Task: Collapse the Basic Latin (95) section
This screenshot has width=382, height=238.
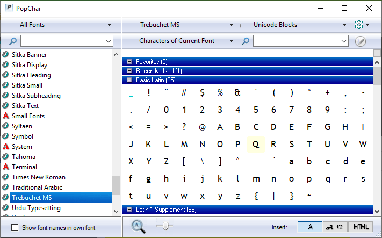Action: (129, 80)
